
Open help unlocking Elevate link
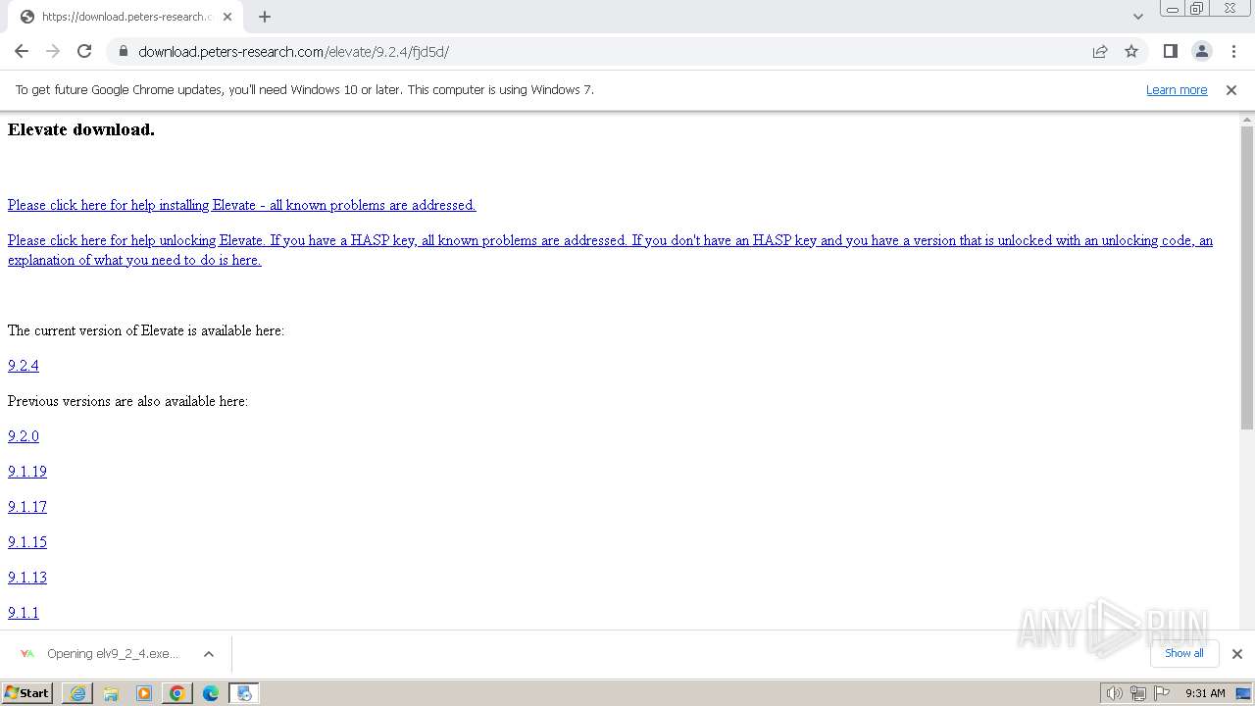pos(610,250)
